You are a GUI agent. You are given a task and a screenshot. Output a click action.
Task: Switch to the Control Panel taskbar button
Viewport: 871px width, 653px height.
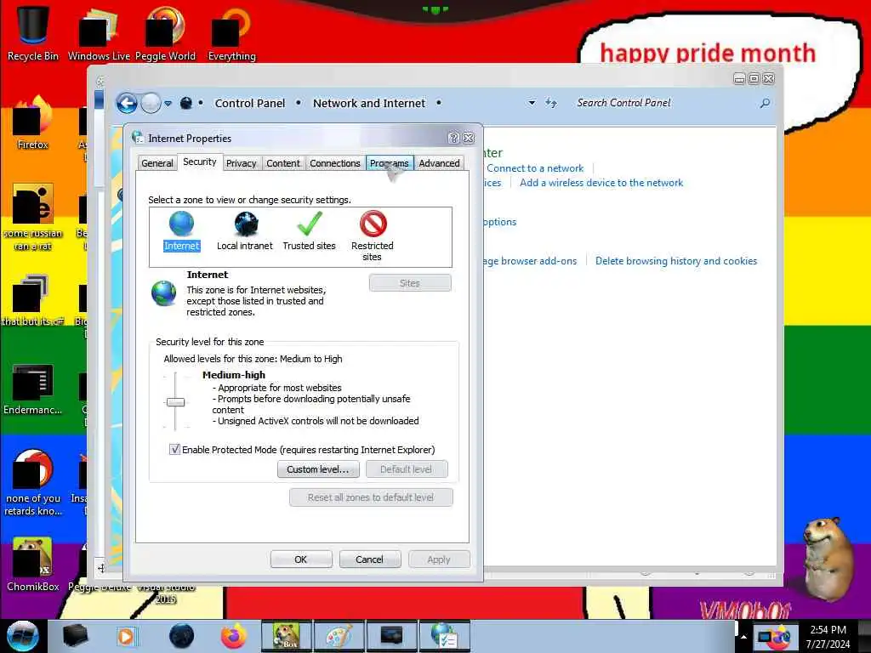[444, 636]
